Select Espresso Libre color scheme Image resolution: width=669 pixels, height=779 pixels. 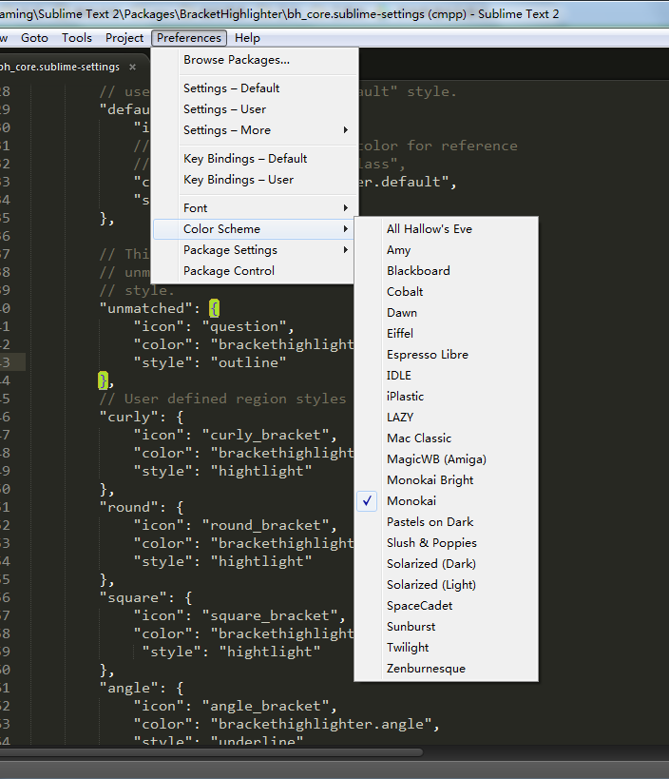tap(447, 354)
